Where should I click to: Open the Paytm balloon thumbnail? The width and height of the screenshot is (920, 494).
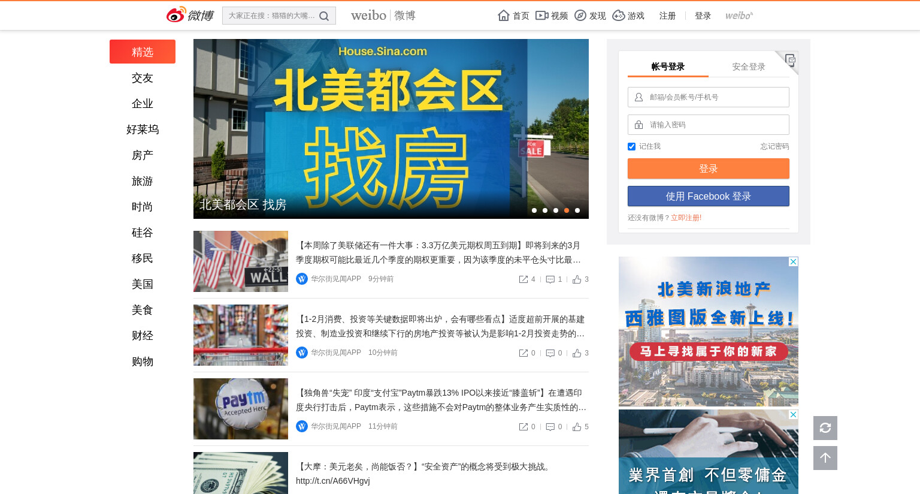pyautogui.click(x=241, y=409)
